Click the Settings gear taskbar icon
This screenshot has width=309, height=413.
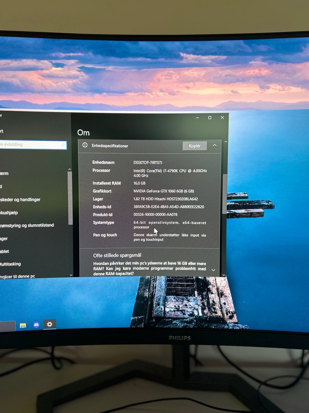[x=50, y=324]
